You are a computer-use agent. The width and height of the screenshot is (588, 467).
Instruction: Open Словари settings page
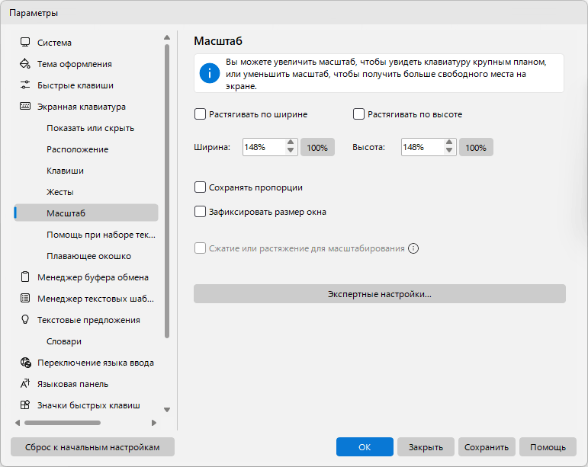[x=86, y=341]
